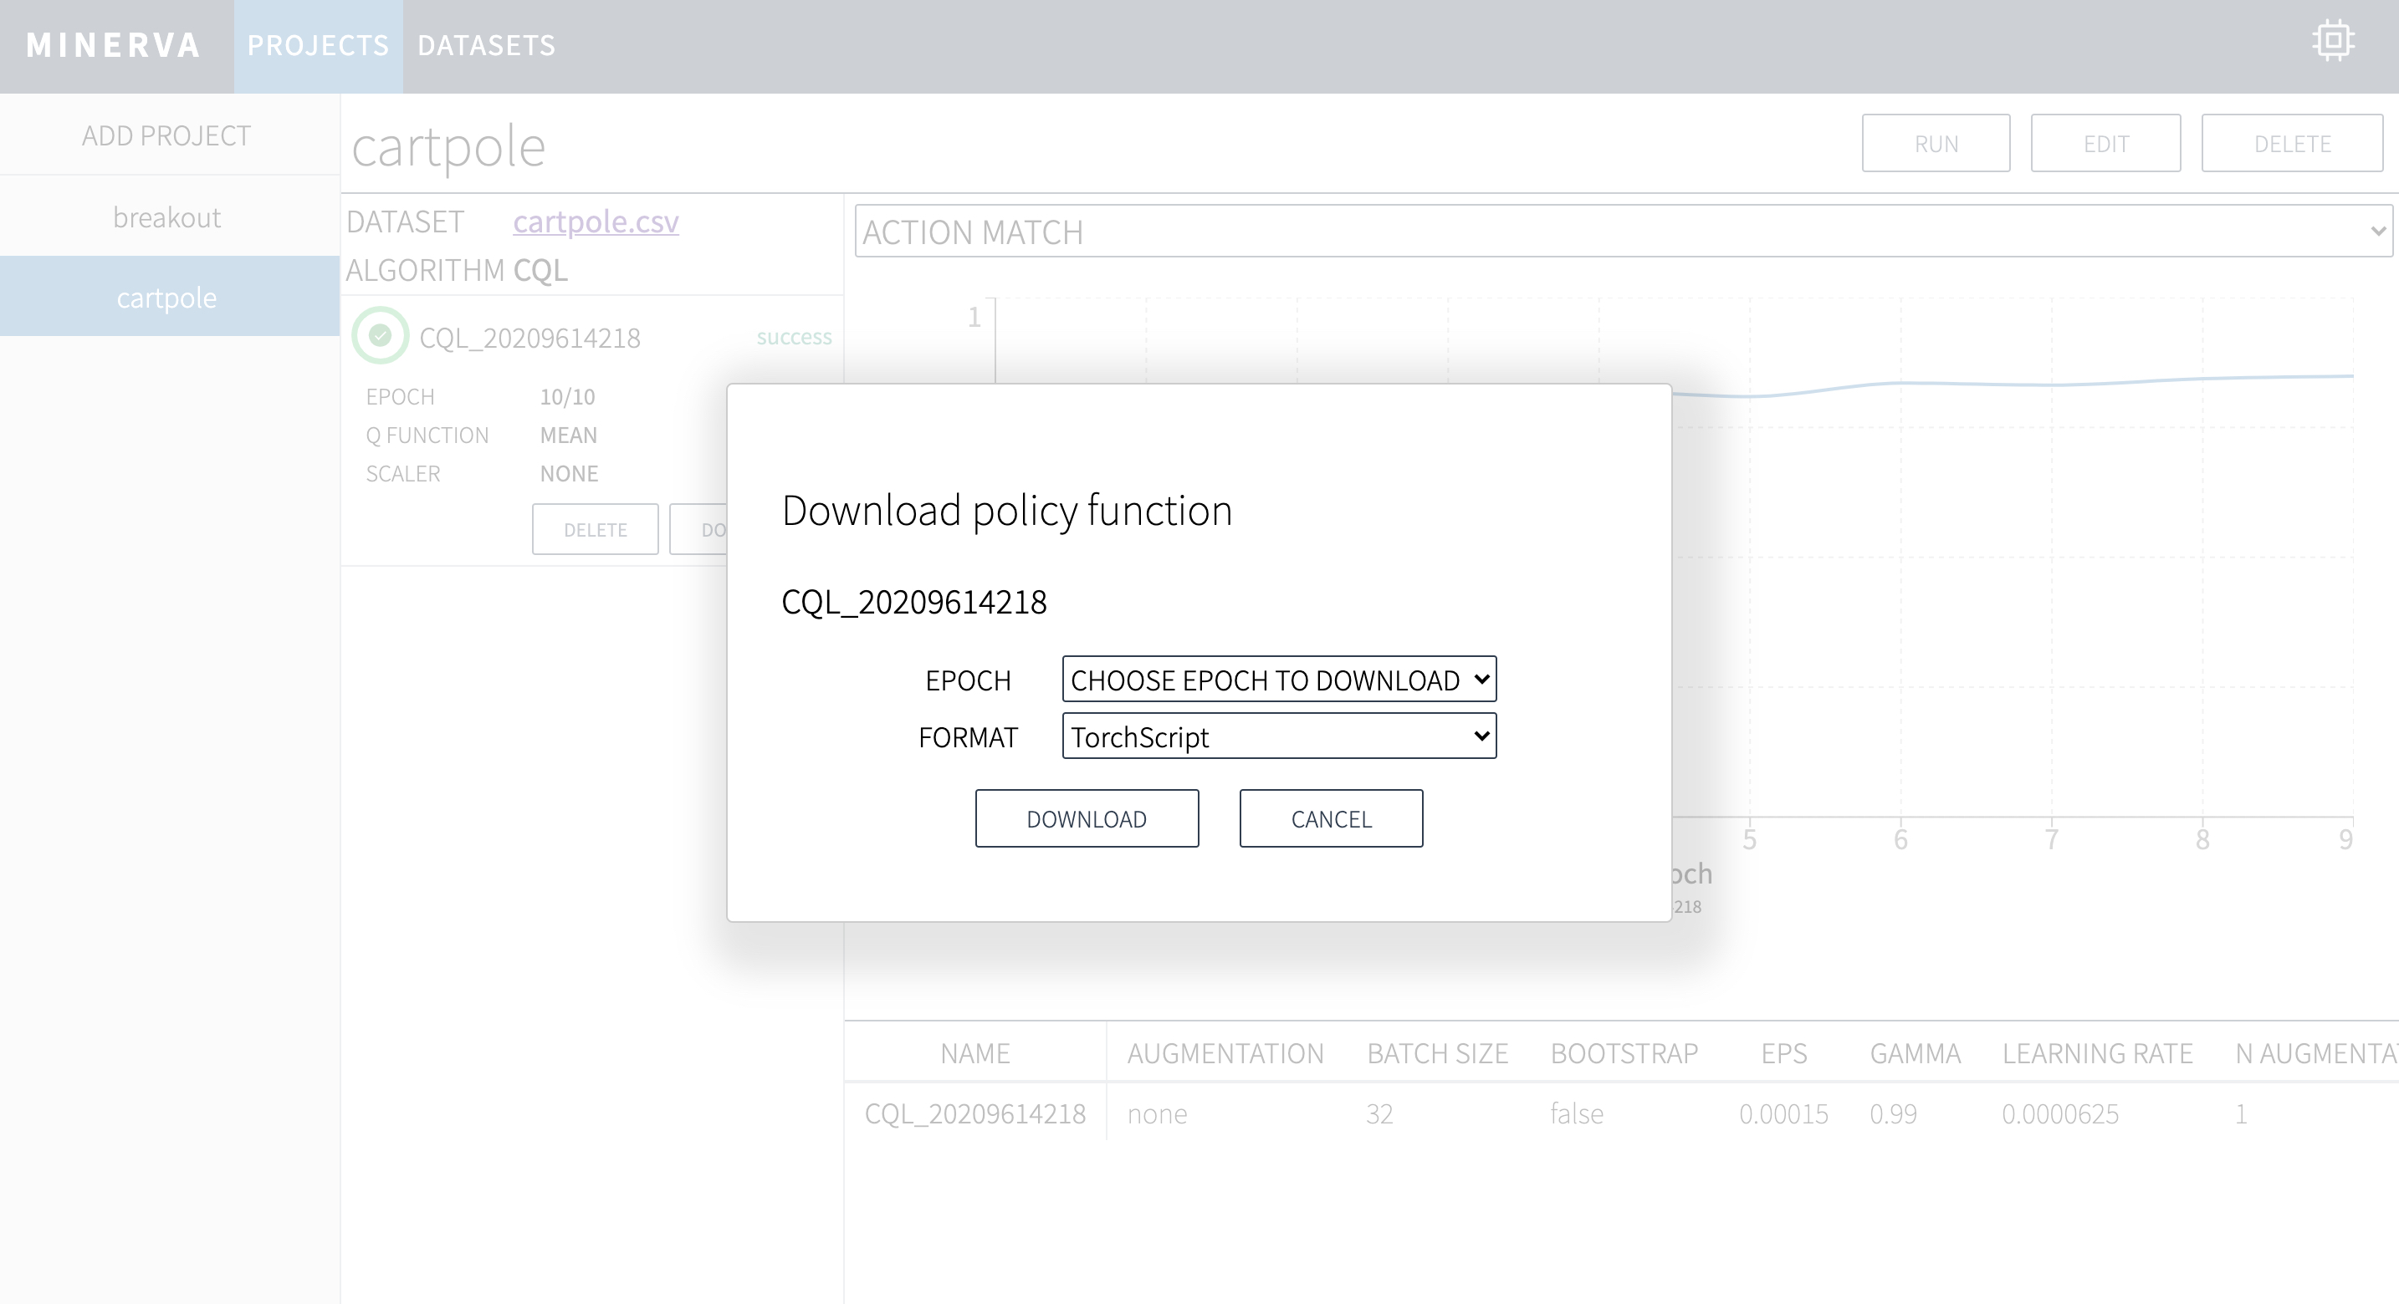Switch to the DATASETS tab

486,46
